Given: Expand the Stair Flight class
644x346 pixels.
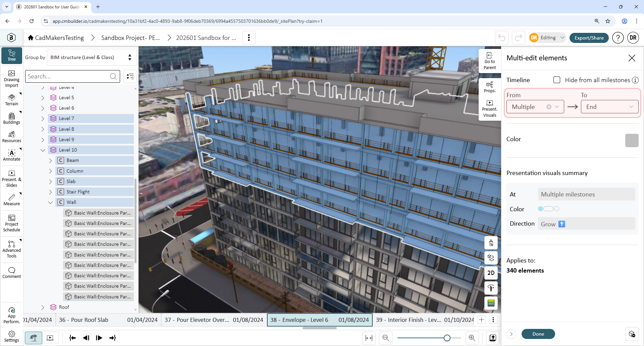Looking at the screenshot, I should coord(50,192).
